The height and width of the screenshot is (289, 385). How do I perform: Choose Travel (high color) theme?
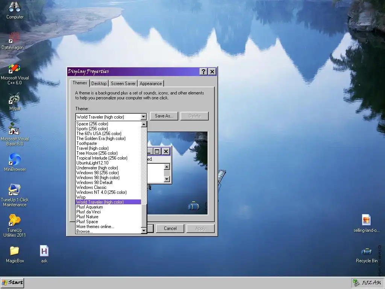click(x=108, y=148)
